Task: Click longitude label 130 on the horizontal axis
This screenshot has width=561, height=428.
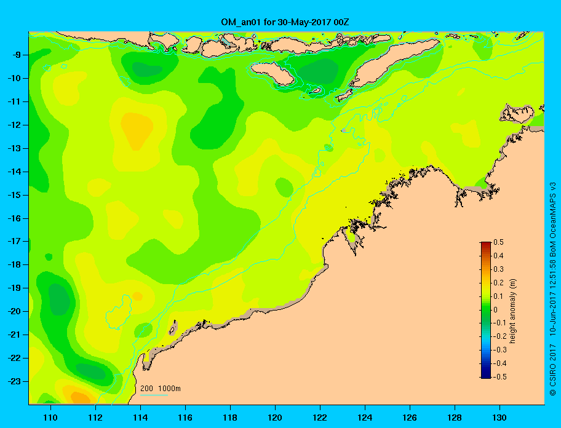Action: coord(499,418)
